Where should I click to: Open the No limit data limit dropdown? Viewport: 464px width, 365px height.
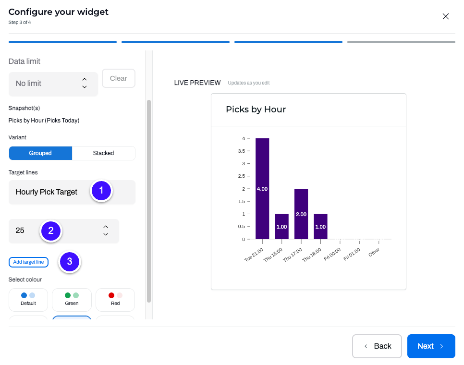coord(53,84)
